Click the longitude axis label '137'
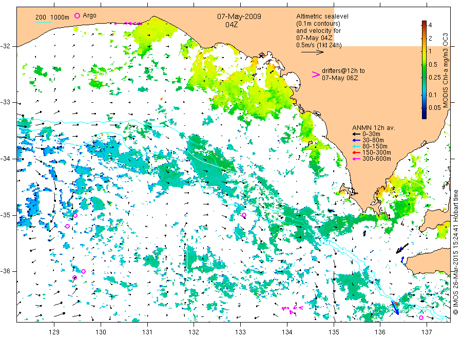The image size is (462, 339). 427,332
